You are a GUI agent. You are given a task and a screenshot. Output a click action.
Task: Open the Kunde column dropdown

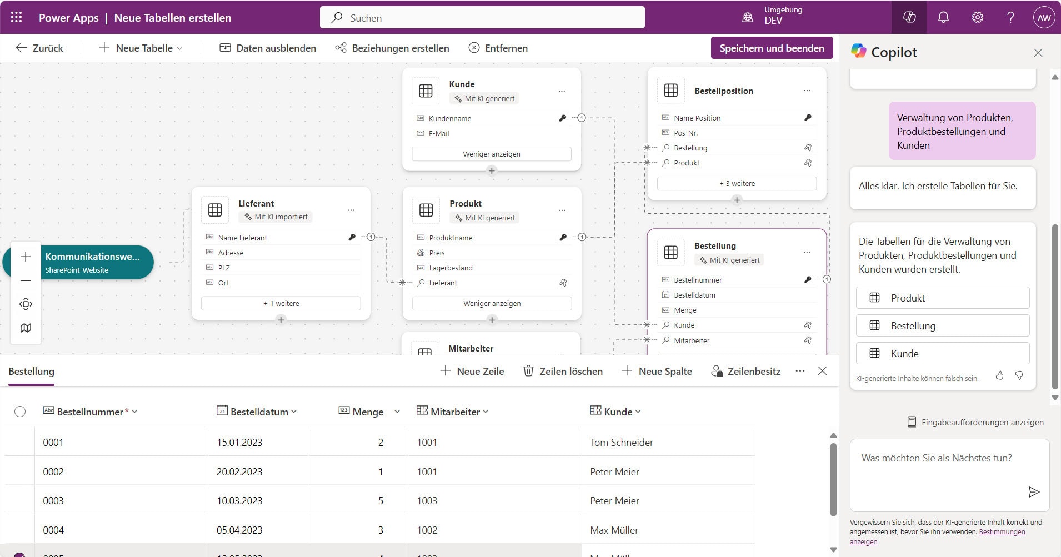coord(638,412)
